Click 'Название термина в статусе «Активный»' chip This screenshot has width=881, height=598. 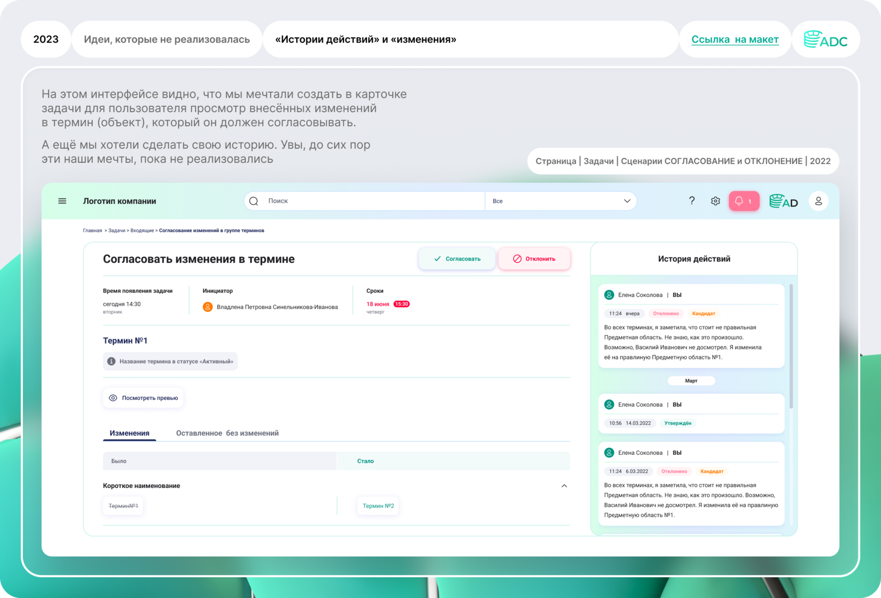(x=170, y=362)
